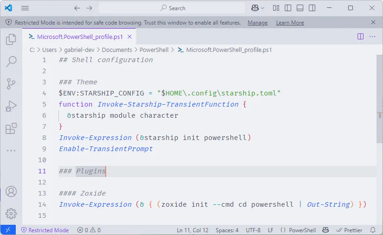Open the Explorer view in activity bar
Screen dimensions: 383x235
11,39
